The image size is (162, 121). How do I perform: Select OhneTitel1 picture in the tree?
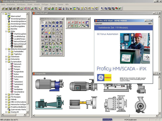coord(18,47)
